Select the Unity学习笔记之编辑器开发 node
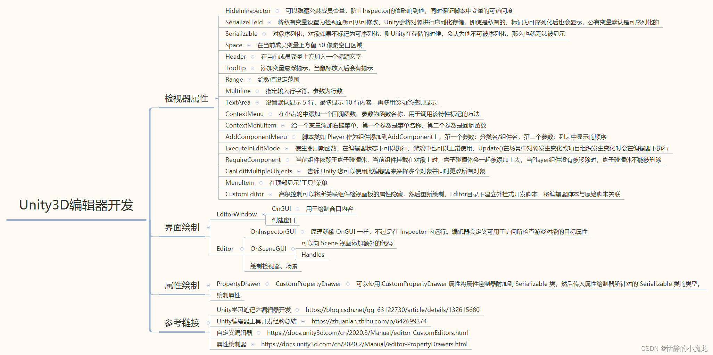Viewport: 713px width, 355px height. pyautogui.click(x=254, y=310)
